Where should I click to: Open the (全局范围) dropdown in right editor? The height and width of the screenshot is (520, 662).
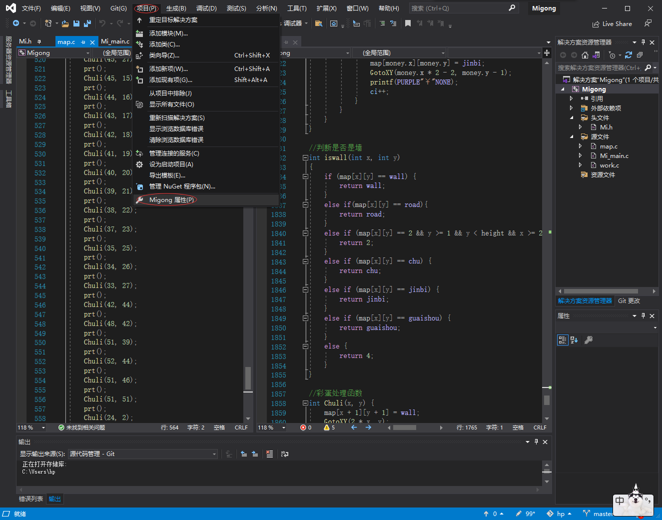tap(399, 52)
